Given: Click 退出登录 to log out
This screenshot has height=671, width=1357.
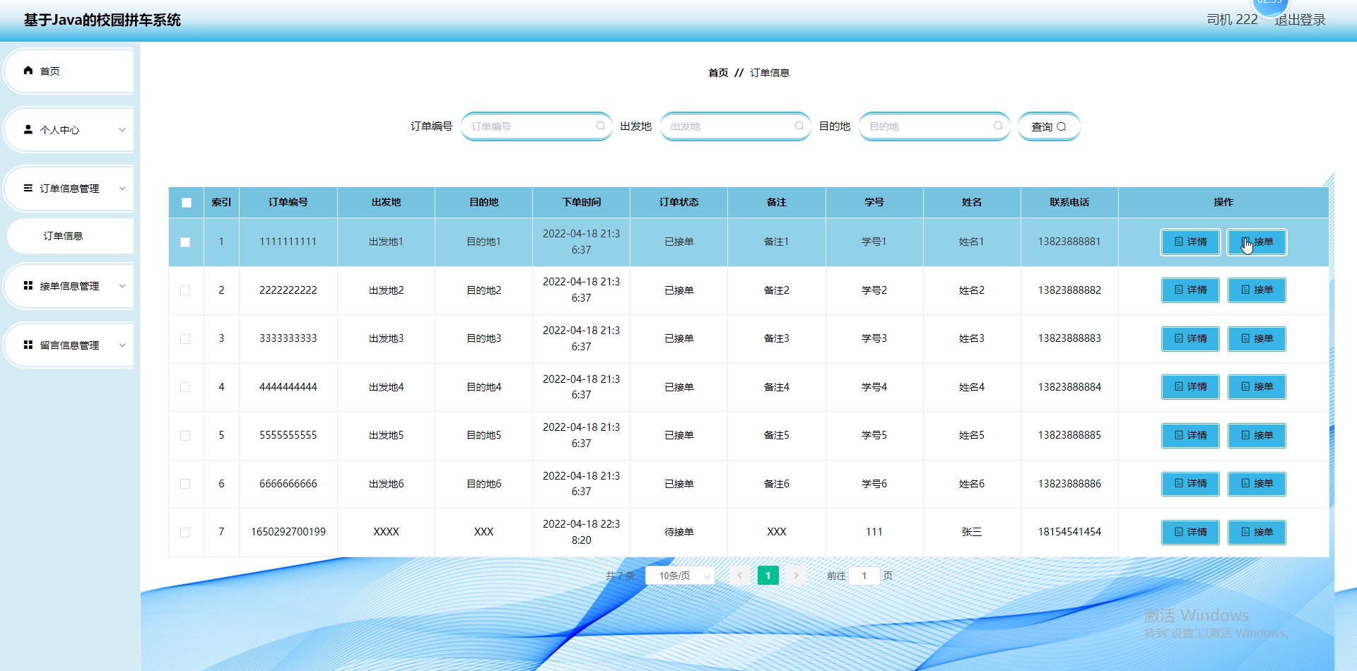Looking at the screenshot, I should 1300,20.
